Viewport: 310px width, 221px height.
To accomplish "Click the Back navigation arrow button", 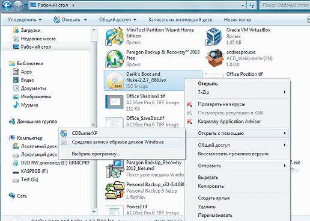I will 7,5.
